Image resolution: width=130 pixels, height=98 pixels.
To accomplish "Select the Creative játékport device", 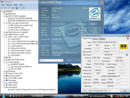I will (x=16, y=46).
